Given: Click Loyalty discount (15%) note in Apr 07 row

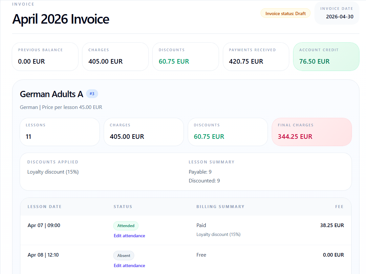Looking at the screenshot, I should pos(219,235).
